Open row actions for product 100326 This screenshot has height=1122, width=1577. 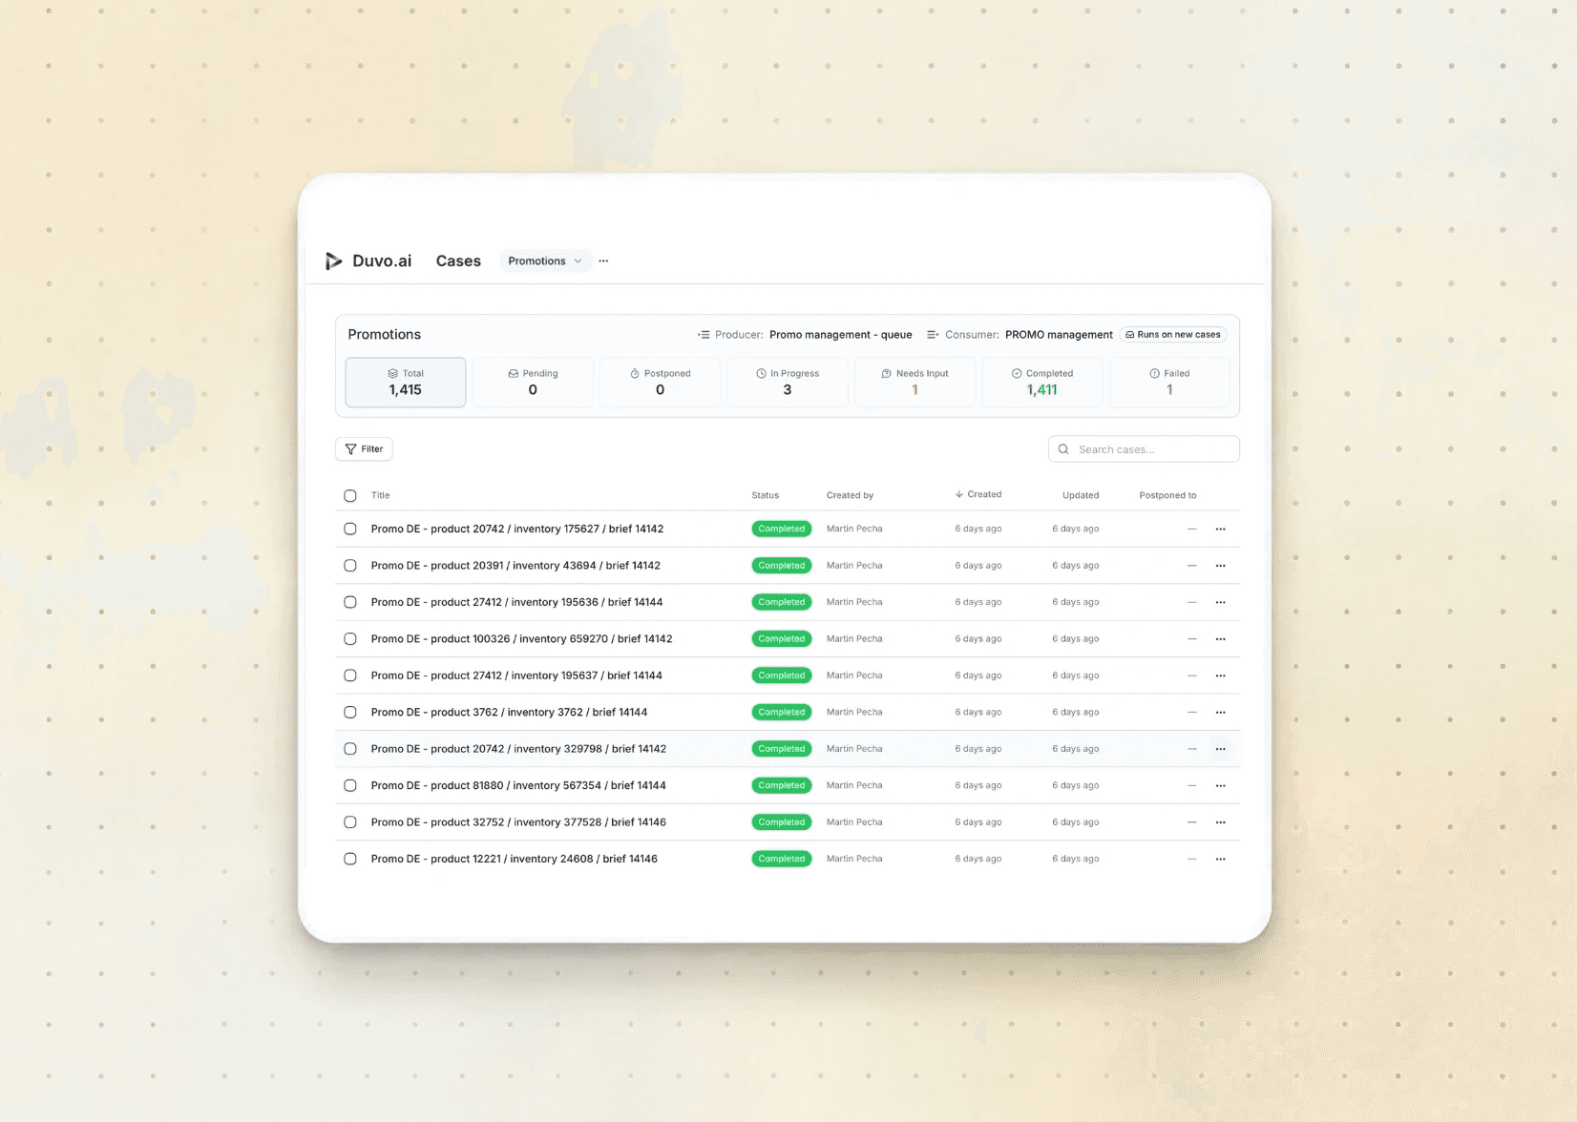pyautogui.click(x=1220, y=639)
